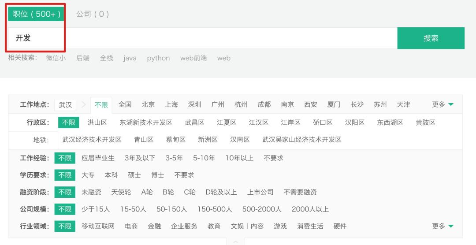Filter company size by 少于15人

click(x=96, y=209)
